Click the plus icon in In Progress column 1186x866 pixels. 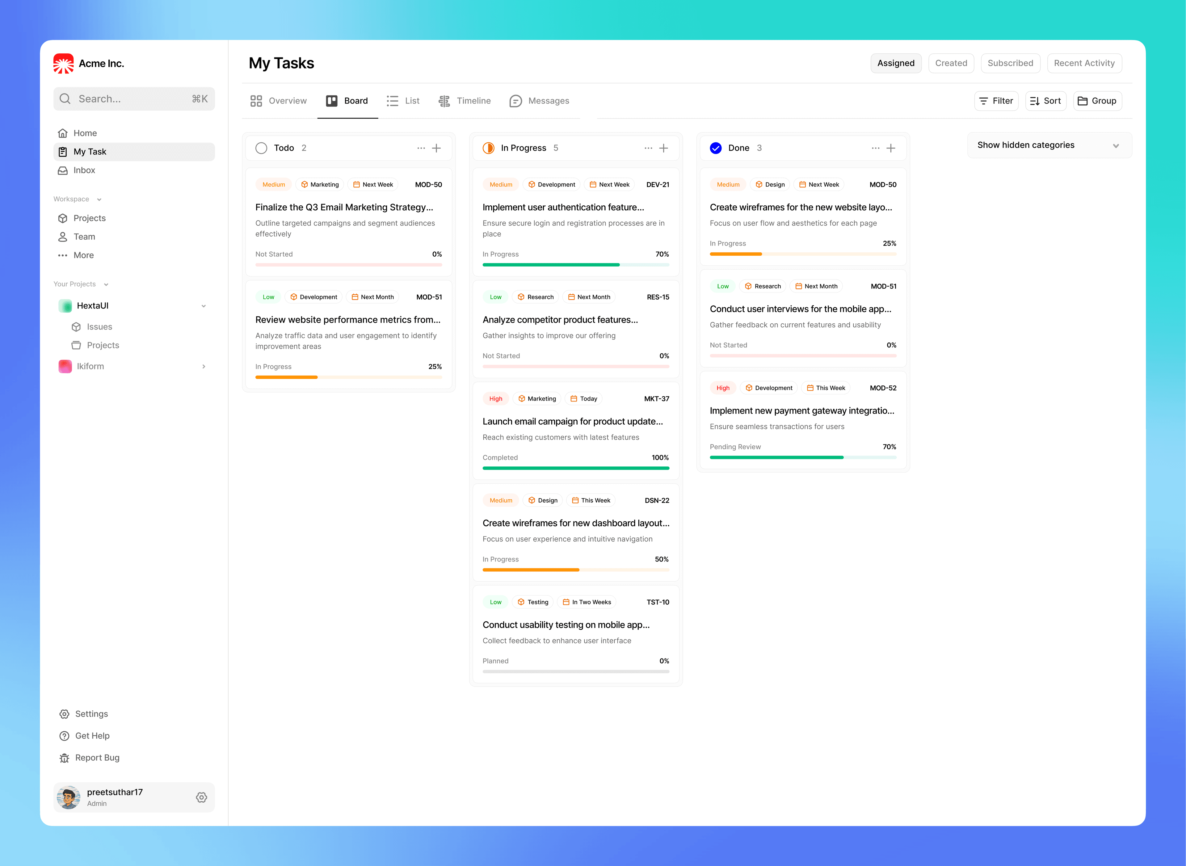pos(663,148)
